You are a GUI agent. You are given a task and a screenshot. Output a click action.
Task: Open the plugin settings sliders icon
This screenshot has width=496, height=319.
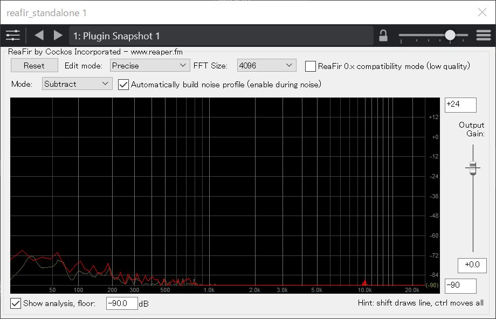tap(13, 36)
